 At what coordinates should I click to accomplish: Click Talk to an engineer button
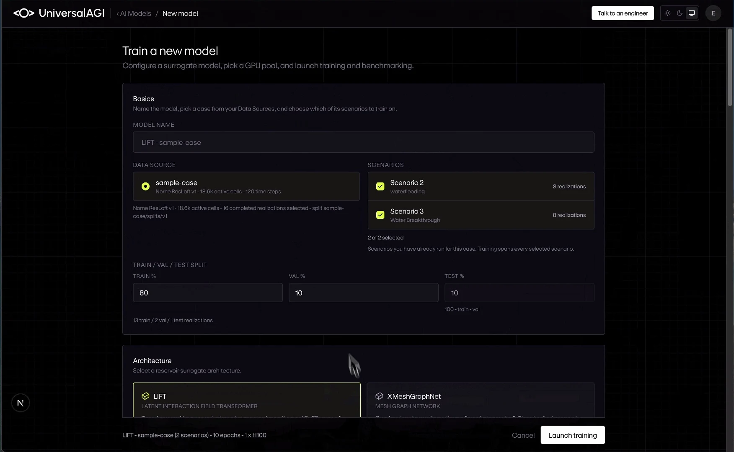(x=623, y=13)
